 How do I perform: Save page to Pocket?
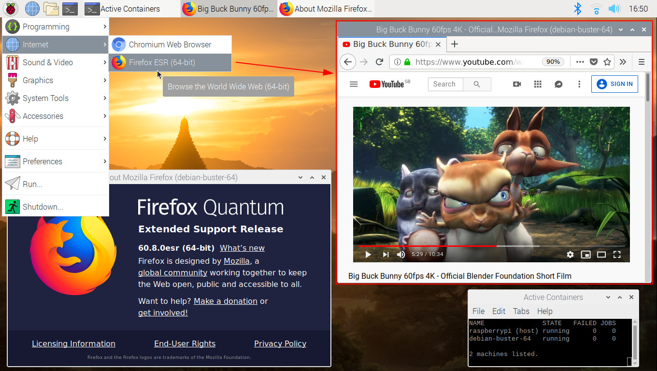(x=594, y=62)
